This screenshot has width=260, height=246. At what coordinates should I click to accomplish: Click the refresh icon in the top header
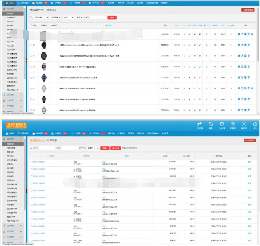tap(211, 125)
